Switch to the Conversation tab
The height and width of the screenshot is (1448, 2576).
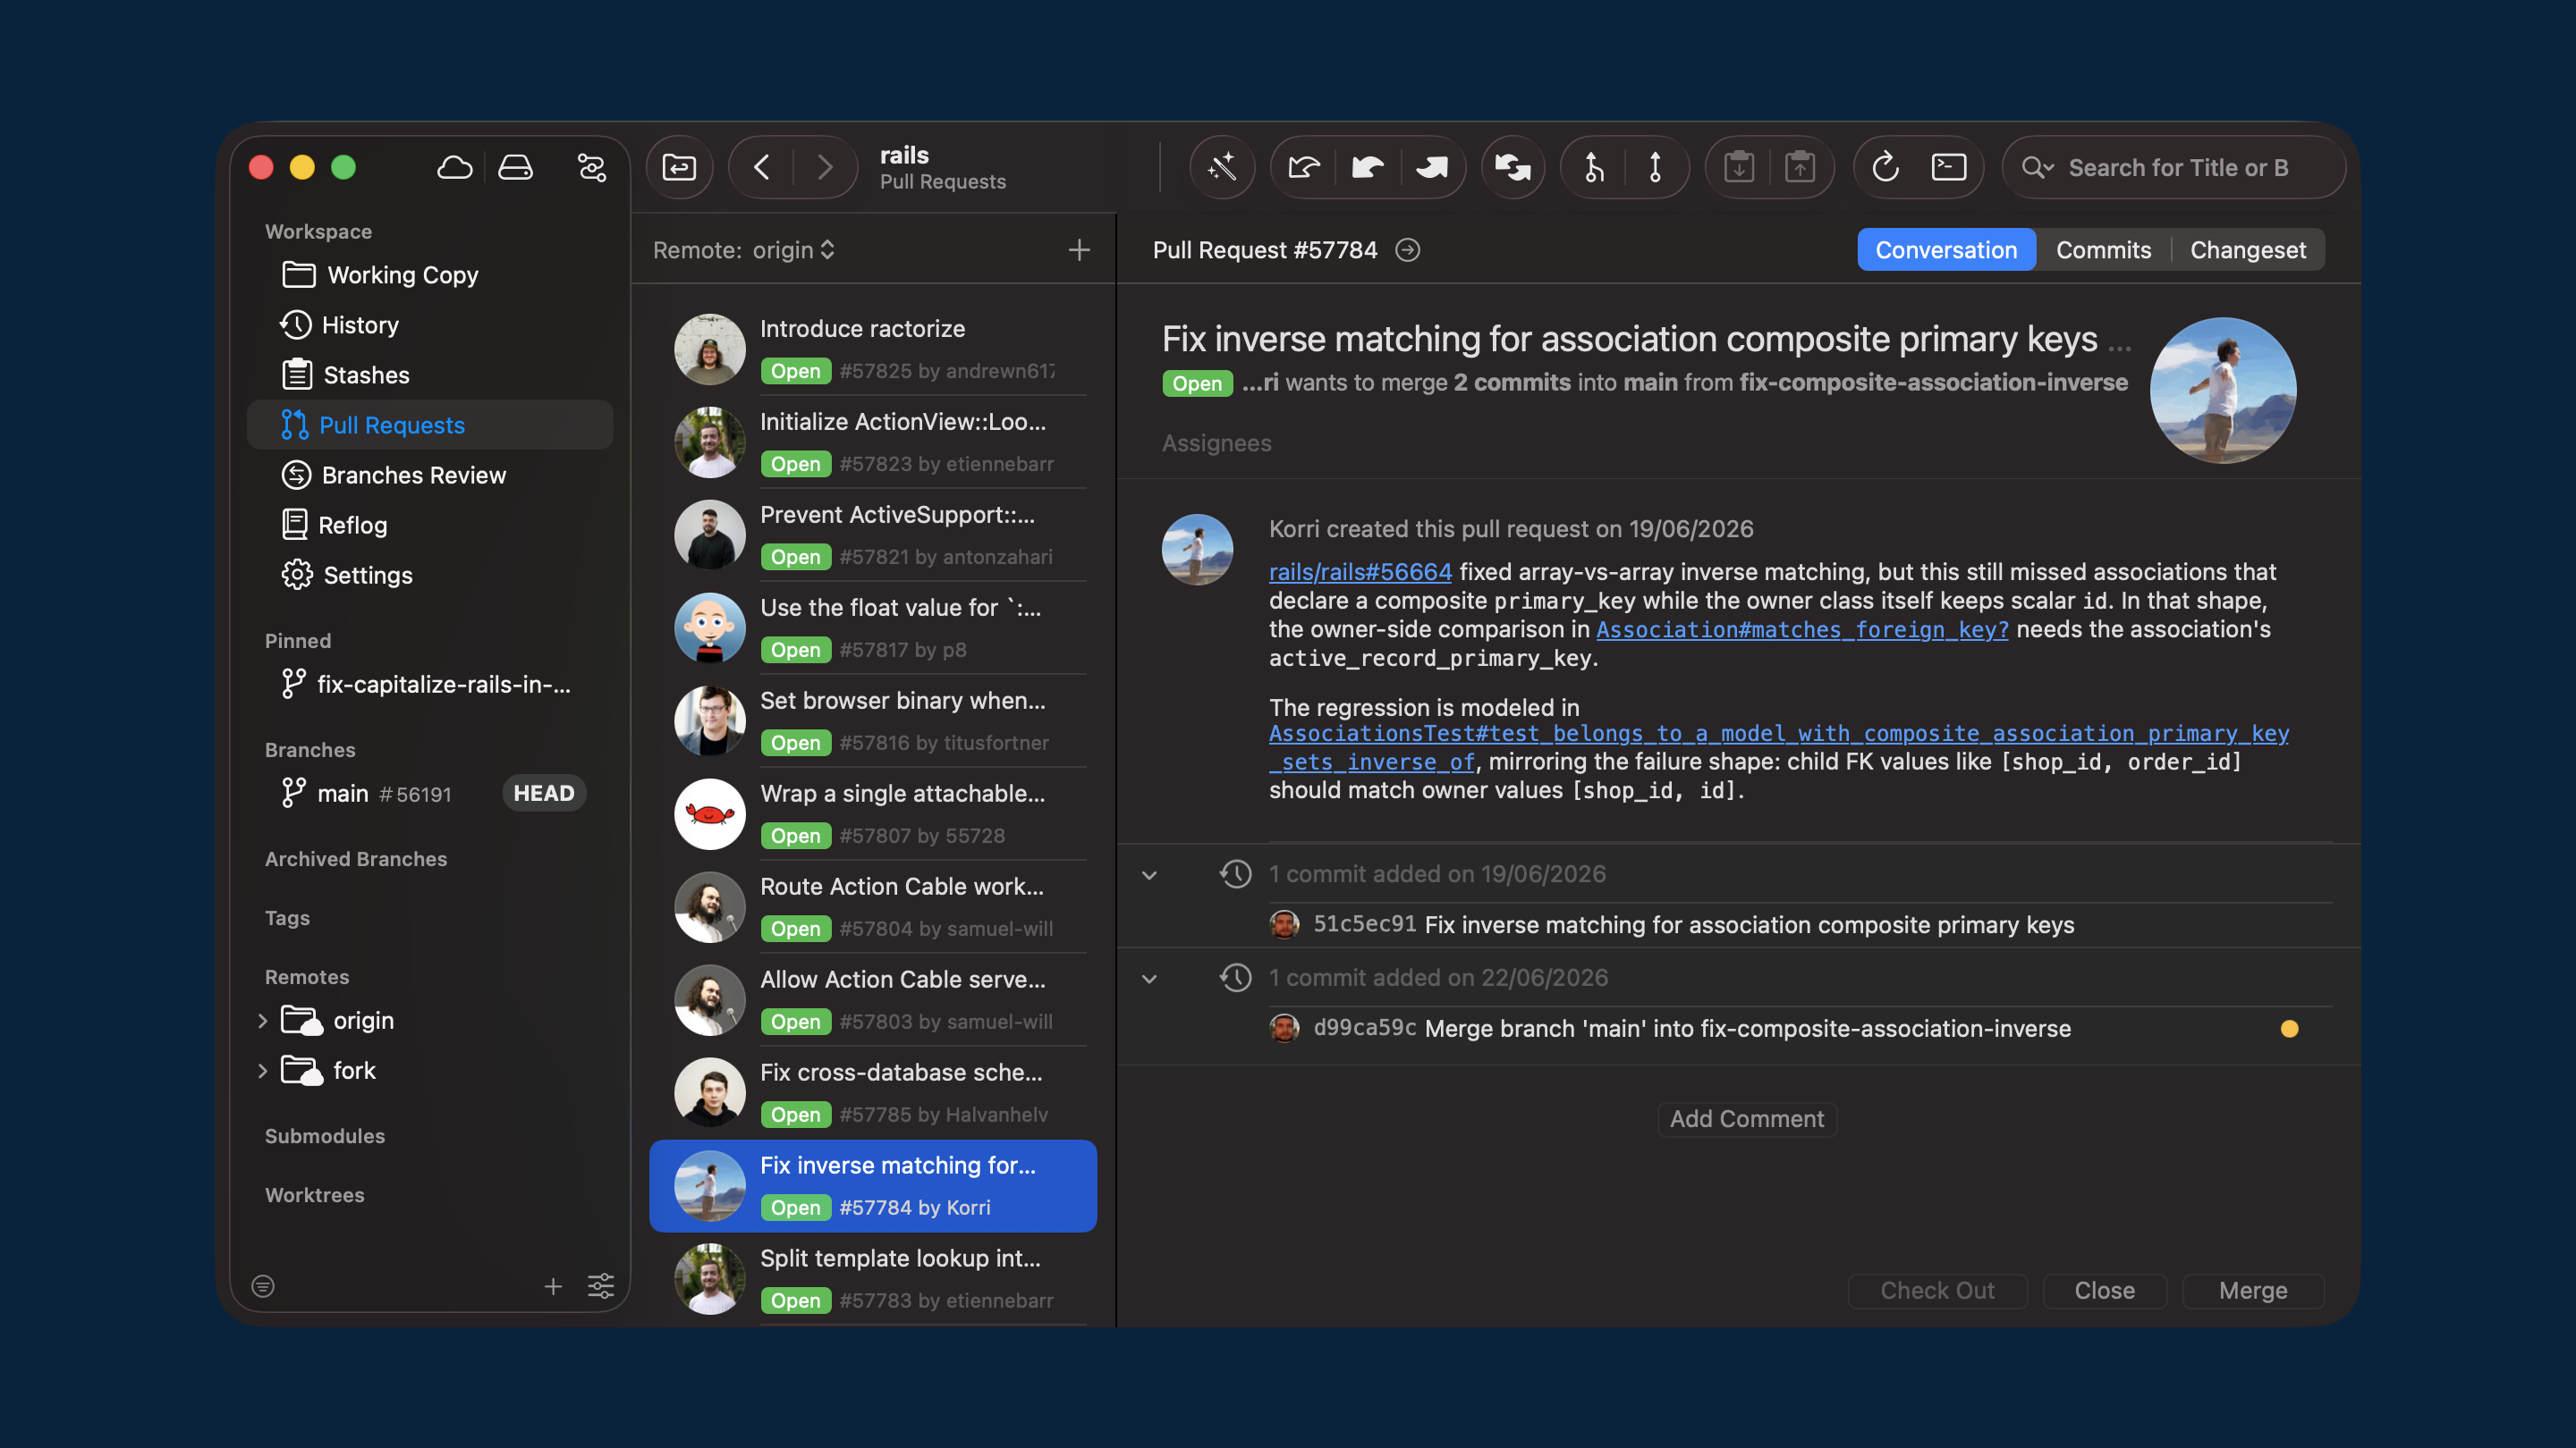point(1946,250)
